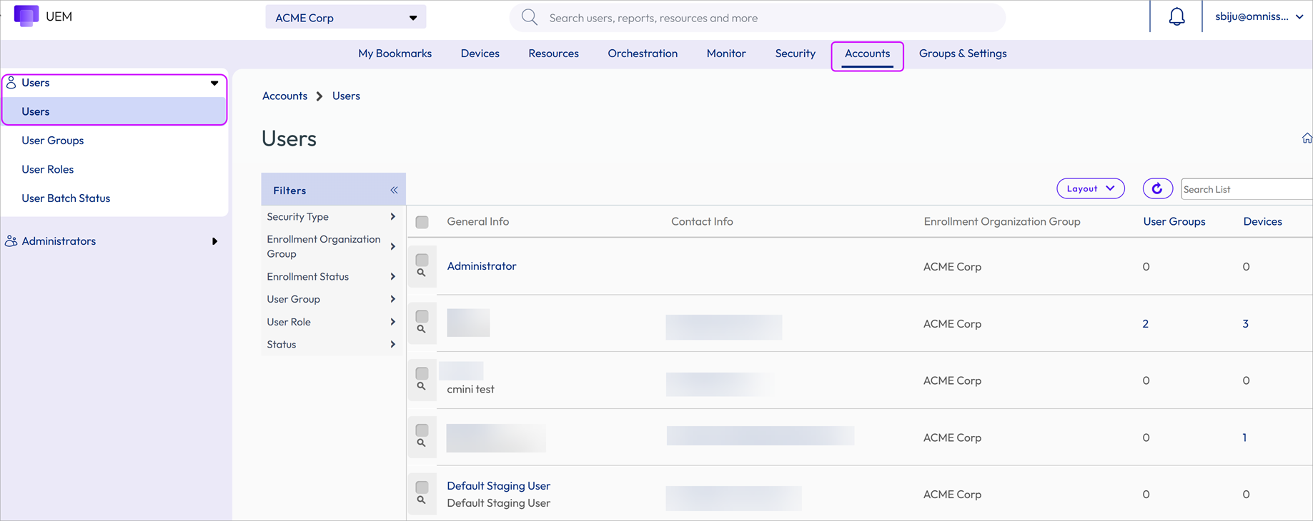This screenshot has width=1313, height=521.
Task: Expand the User Group filter
Action: 332,299
